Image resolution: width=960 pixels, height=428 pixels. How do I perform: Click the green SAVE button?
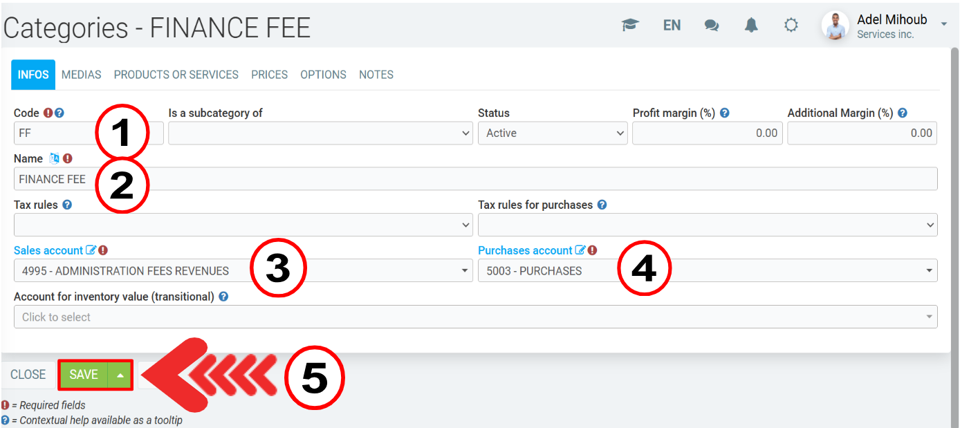pyautogui.click(x=84, y=375)
